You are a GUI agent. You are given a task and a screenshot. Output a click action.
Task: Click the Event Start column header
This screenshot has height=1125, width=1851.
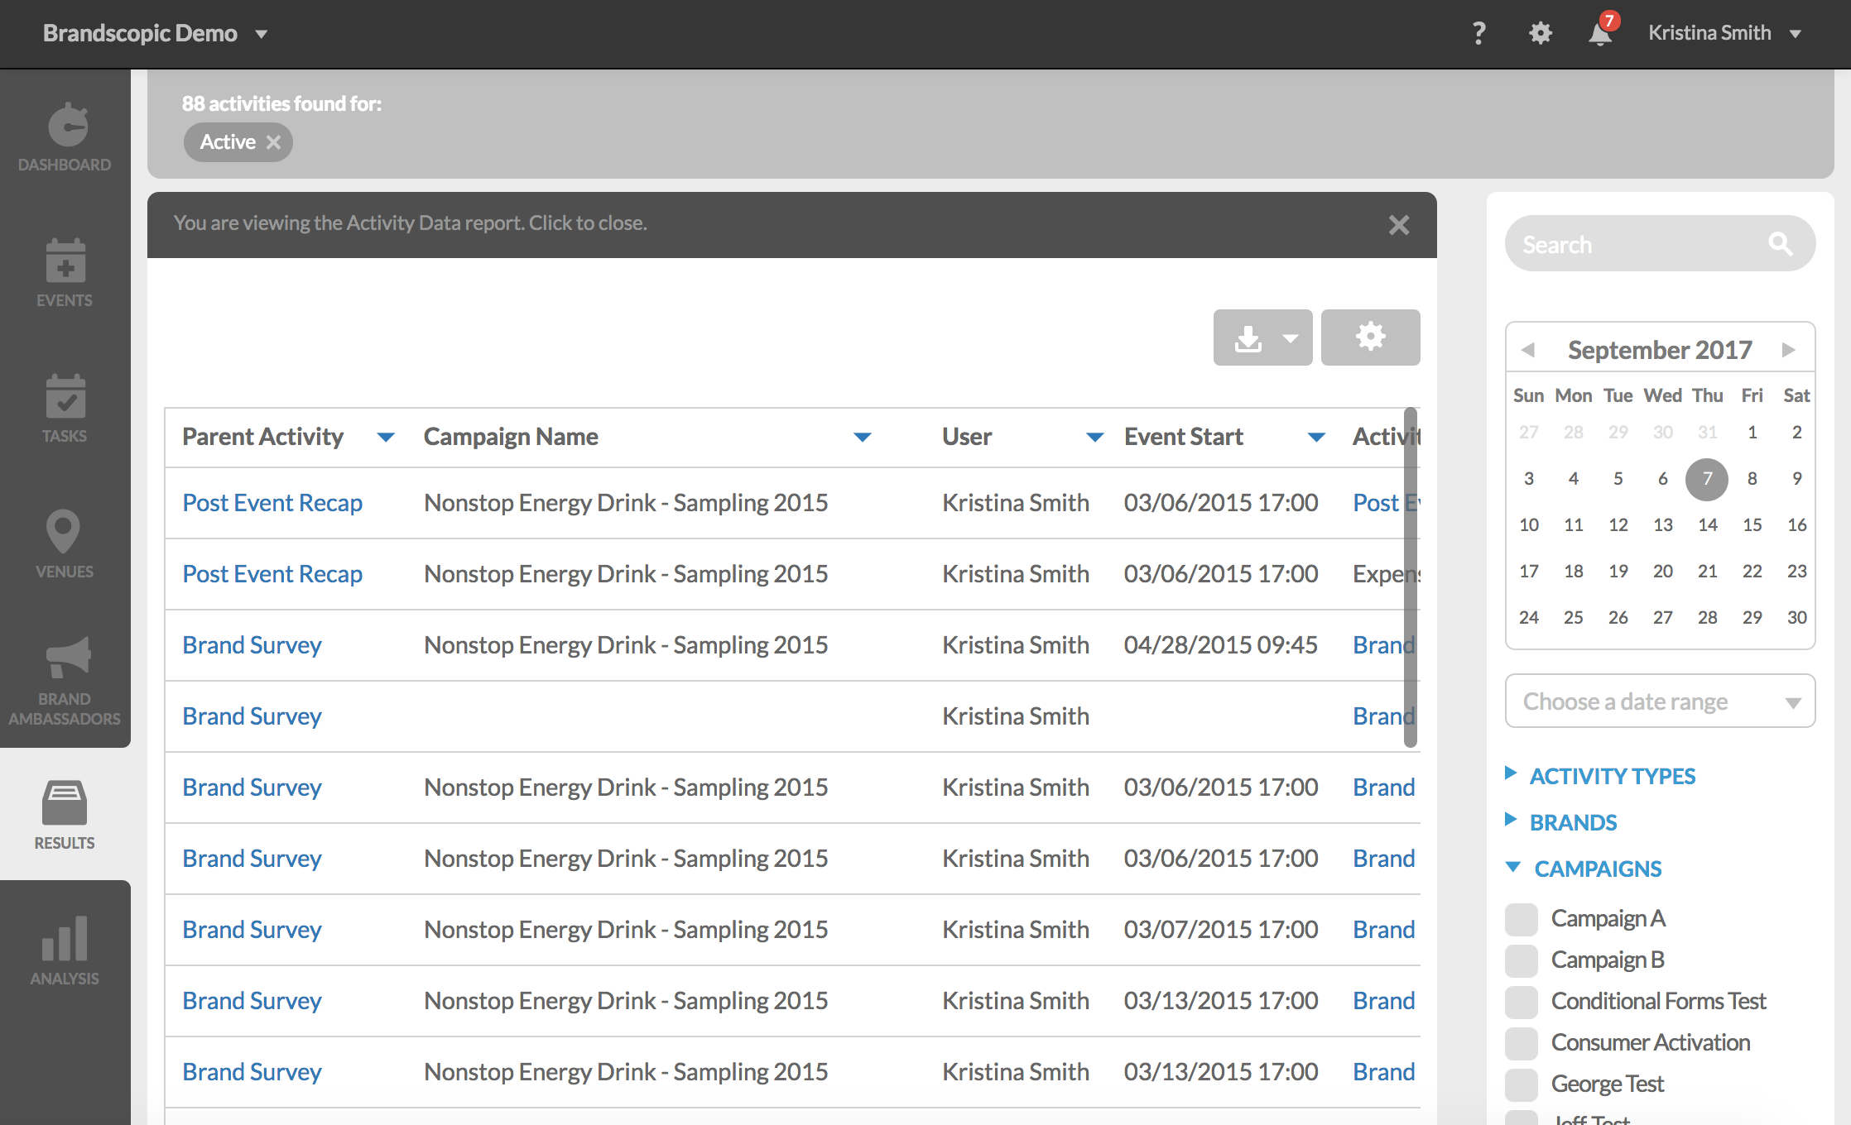pos(1184,437)
